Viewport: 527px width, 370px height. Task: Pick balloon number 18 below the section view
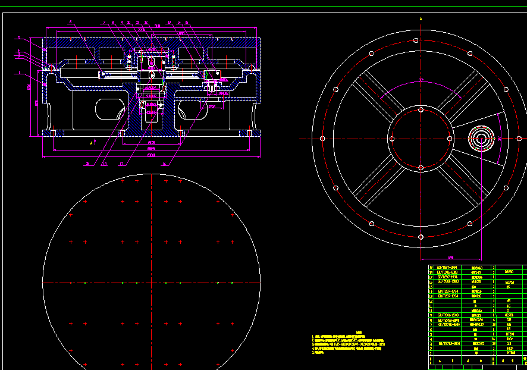click(105, 164)
